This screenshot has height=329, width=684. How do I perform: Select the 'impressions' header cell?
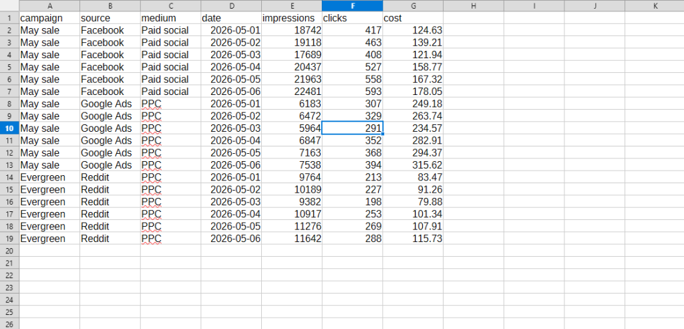(x=292, y=18)
